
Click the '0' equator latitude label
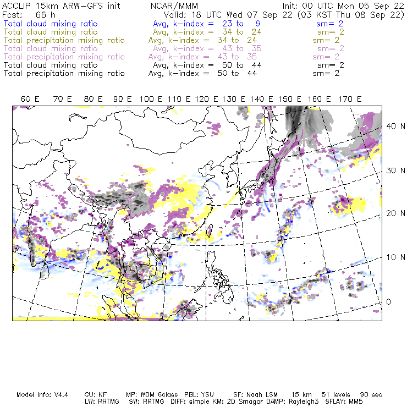coord(388,302)
